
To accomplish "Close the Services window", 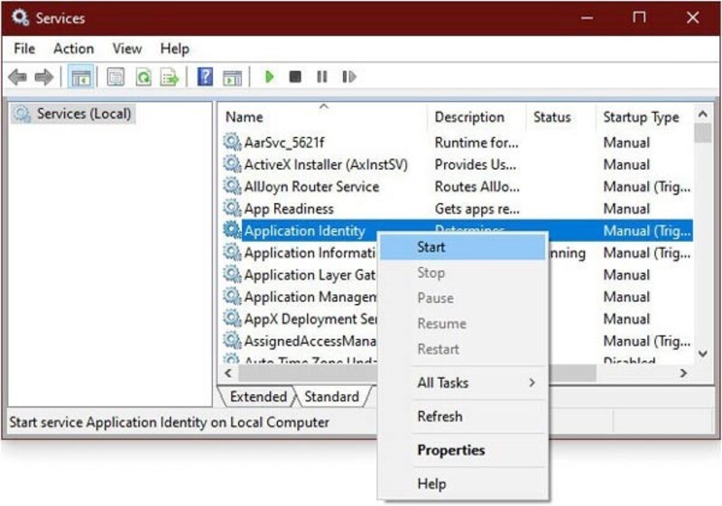I will [x=692, y=18].
